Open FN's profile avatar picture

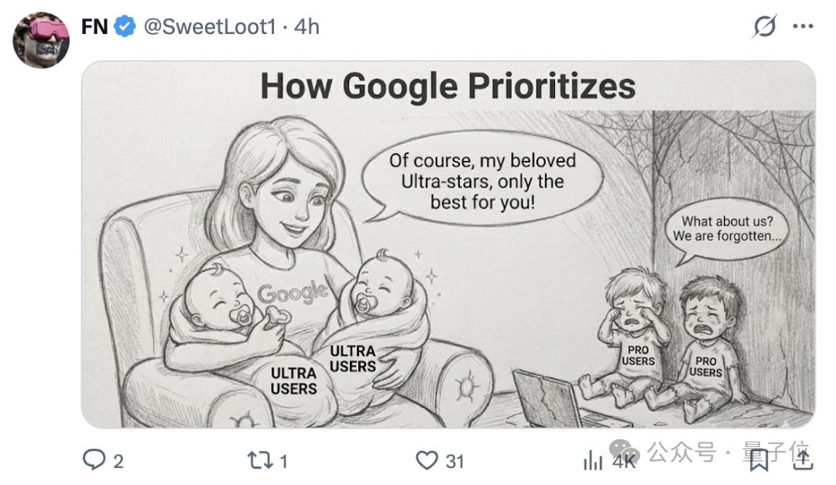pyautogui.click(x=41, y=39)
